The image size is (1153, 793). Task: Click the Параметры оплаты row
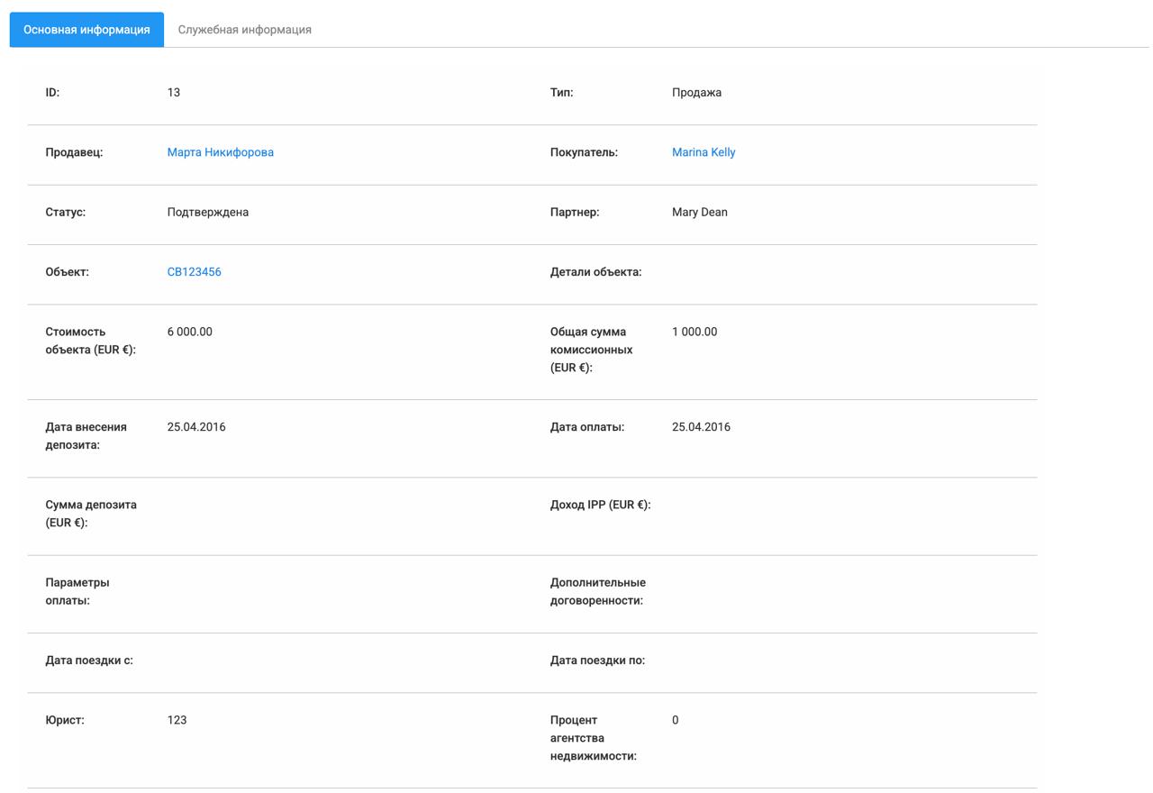tap(225, 591)
